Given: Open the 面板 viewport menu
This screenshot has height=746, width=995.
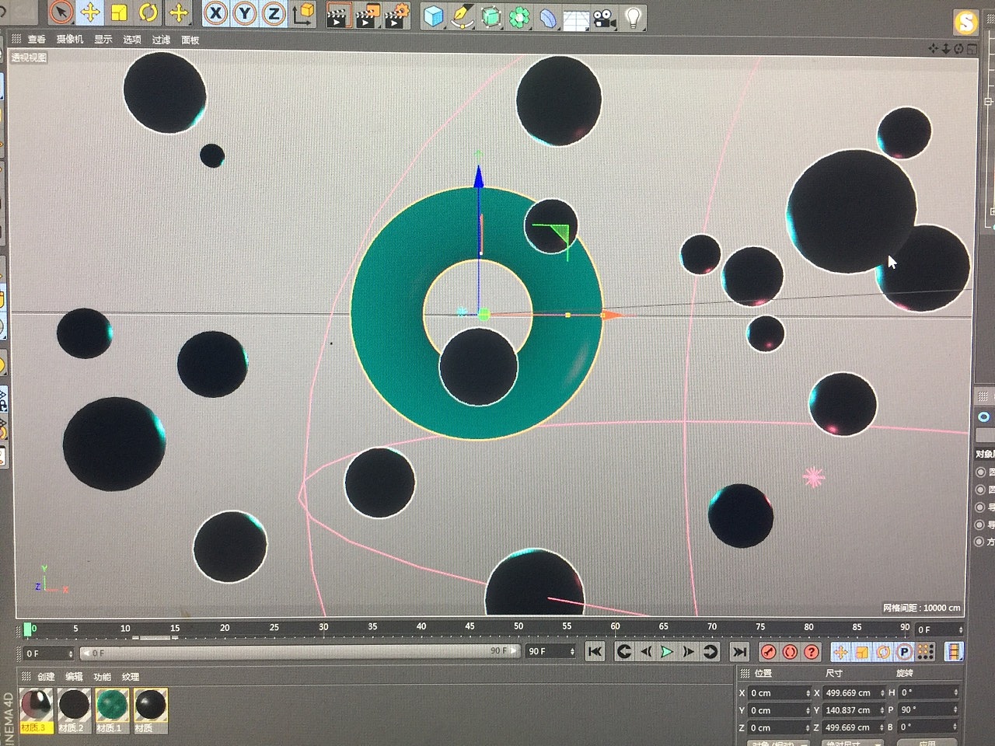Looking at the screenshot, I should pyautogui.click(x=190, y=40).
